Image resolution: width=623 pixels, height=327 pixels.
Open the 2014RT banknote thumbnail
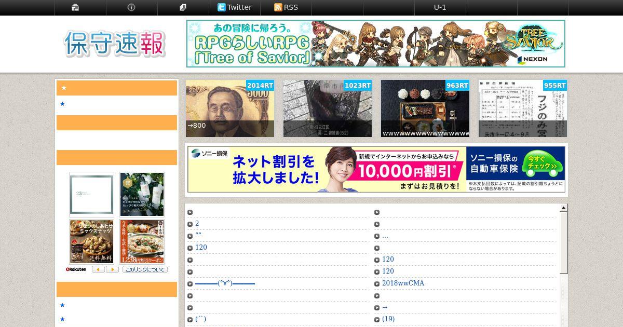[x=230, y=108]
